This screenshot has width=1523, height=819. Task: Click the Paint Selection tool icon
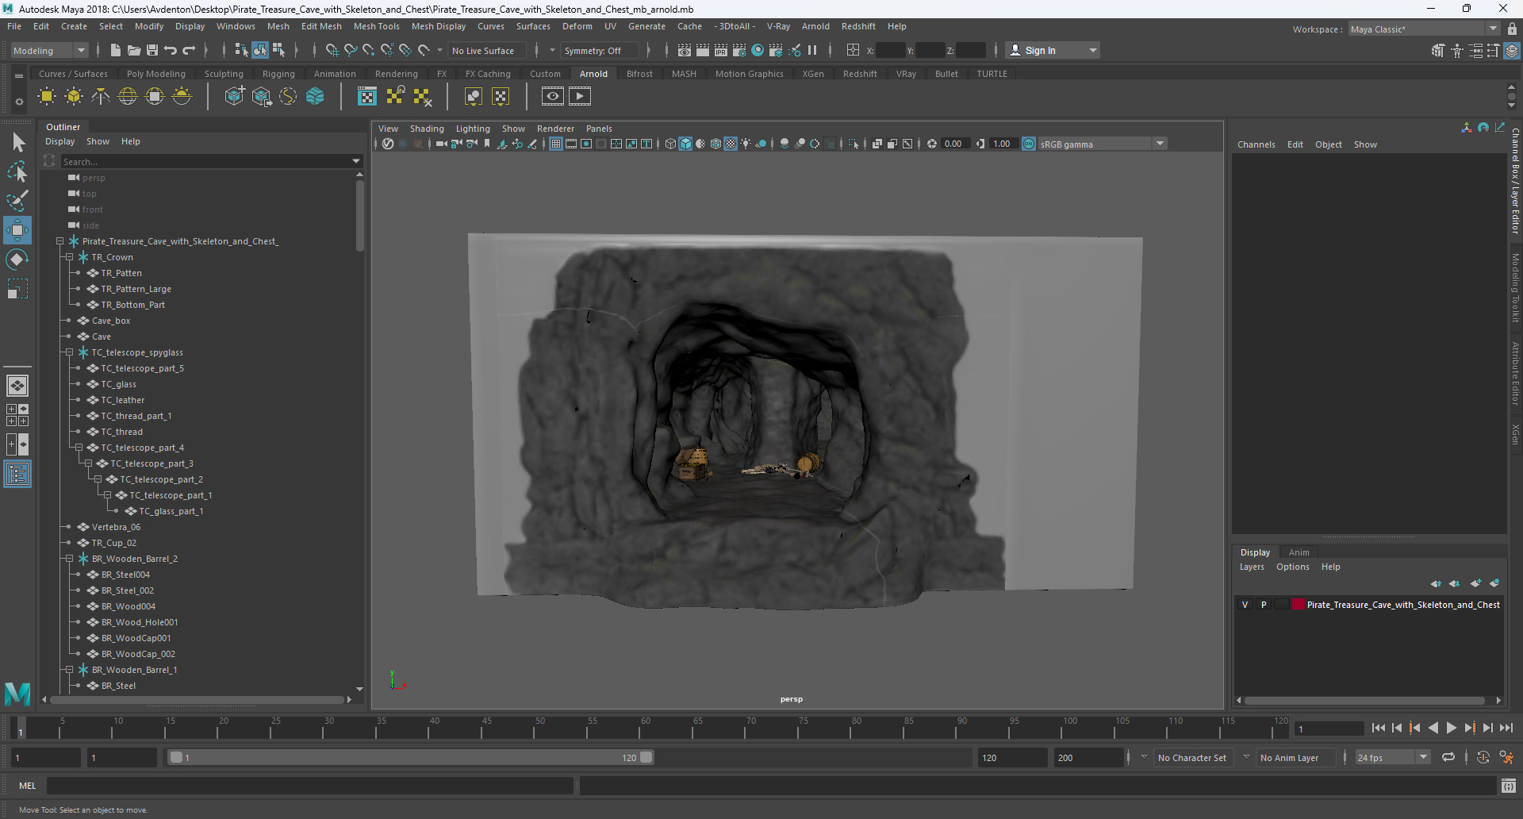[17, 200]
